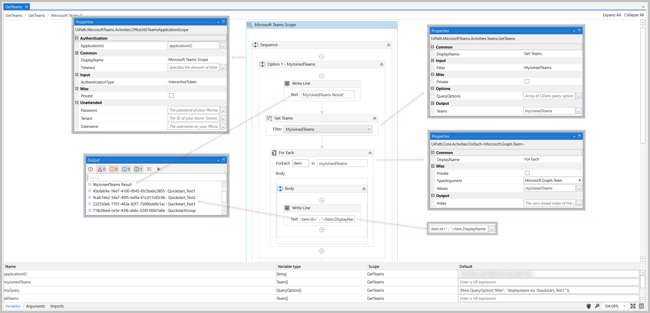Click the designer vertical scrollbar
Screen dimensions: 650x313
[642, 86]
